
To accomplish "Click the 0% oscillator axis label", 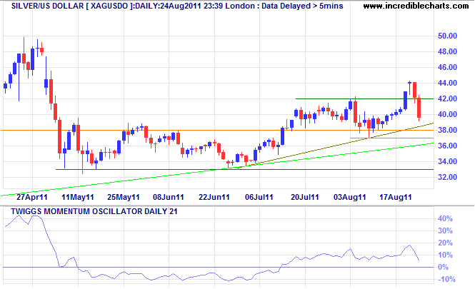I will (443, 267).
